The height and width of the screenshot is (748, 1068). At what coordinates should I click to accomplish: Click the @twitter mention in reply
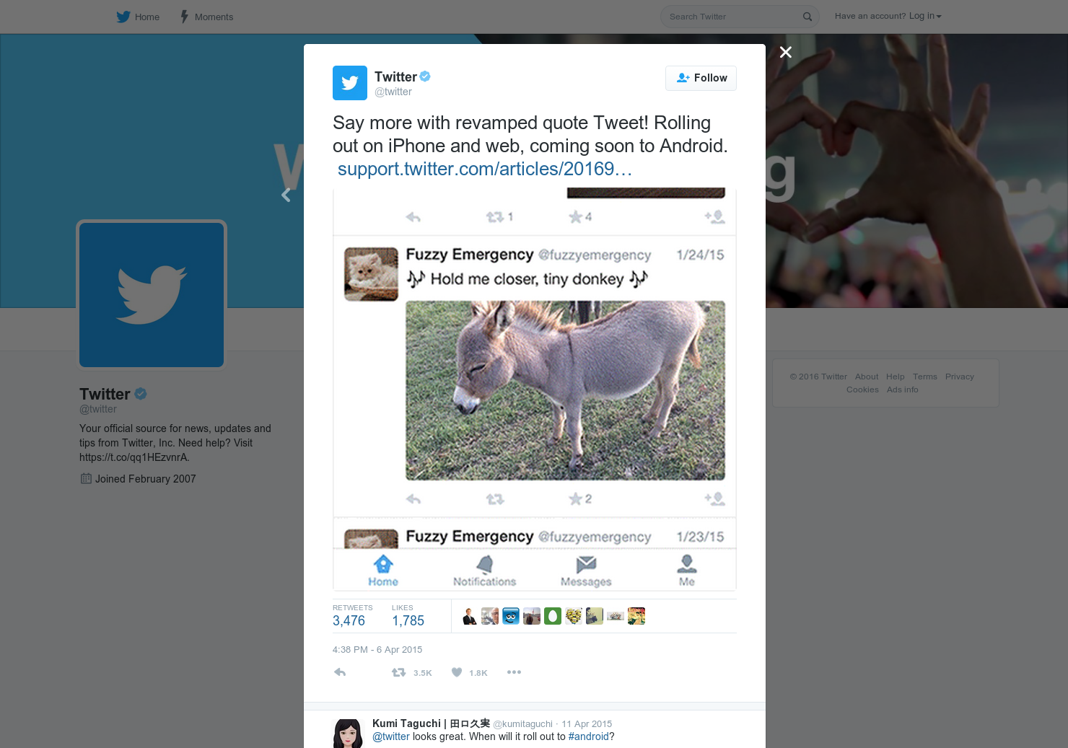(x=391, y=736)
